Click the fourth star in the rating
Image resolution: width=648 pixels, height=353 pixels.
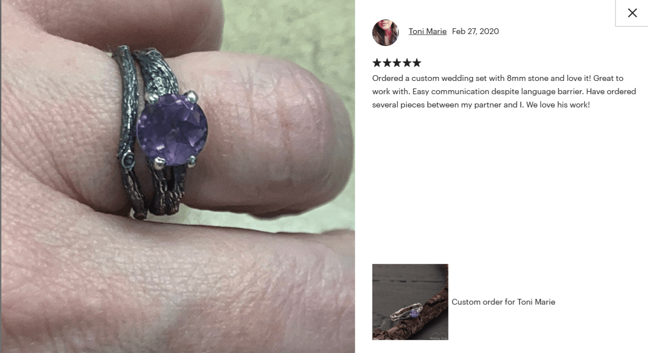pyautogui.click(x=406, y=63)
